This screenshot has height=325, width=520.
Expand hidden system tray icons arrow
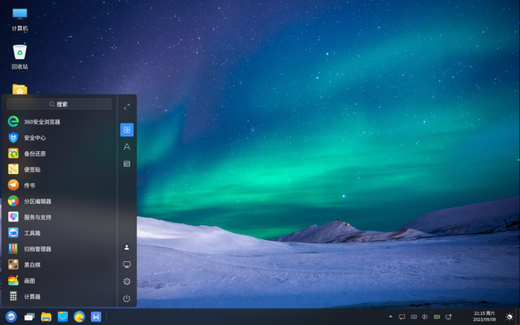pos(390,317)
